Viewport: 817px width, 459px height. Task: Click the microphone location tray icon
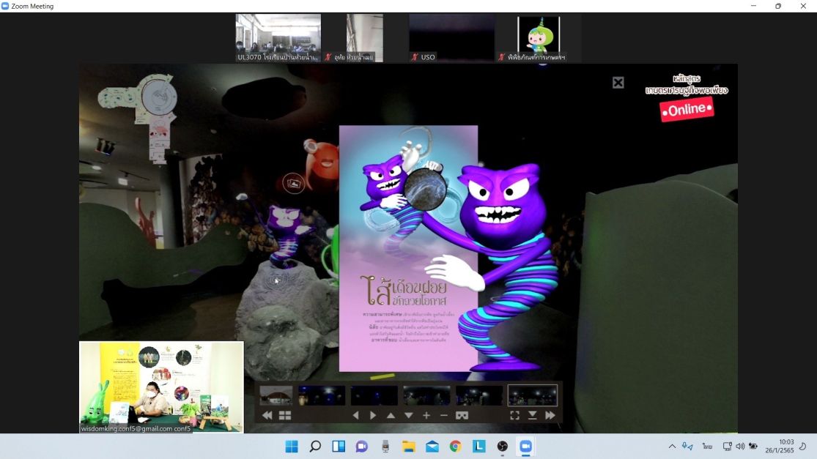(688, 447)
